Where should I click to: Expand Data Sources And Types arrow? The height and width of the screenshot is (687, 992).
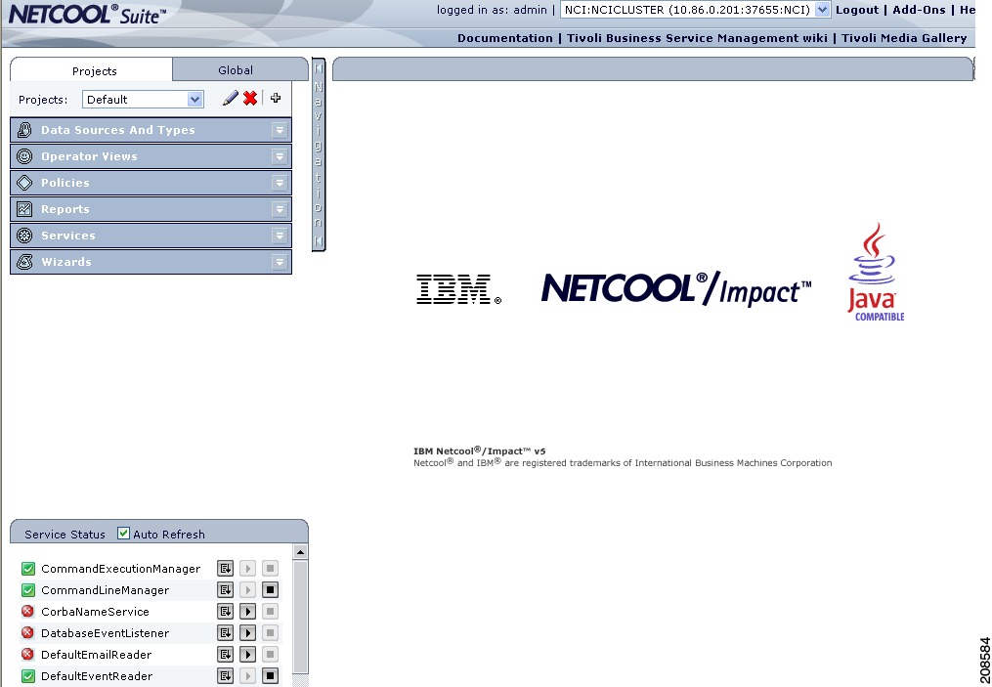point(279,130)
